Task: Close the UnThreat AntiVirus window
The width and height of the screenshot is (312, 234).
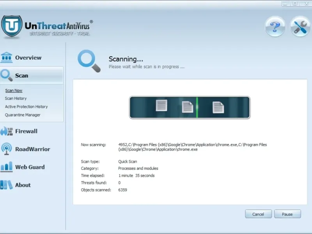Action: click(307, 4)
